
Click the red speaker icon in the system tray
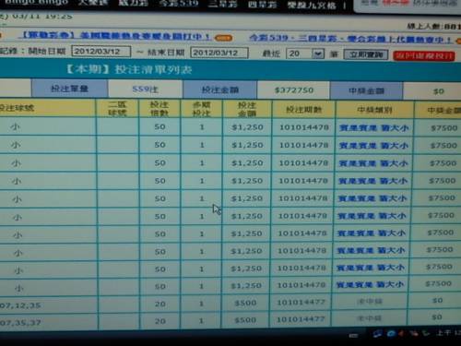pos(401,333)
